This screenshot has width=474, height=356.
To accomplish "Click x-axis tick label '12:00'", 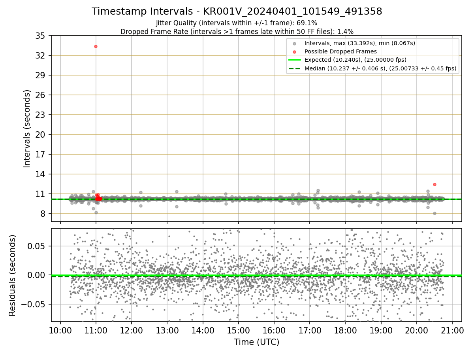I will pos(132,330).
